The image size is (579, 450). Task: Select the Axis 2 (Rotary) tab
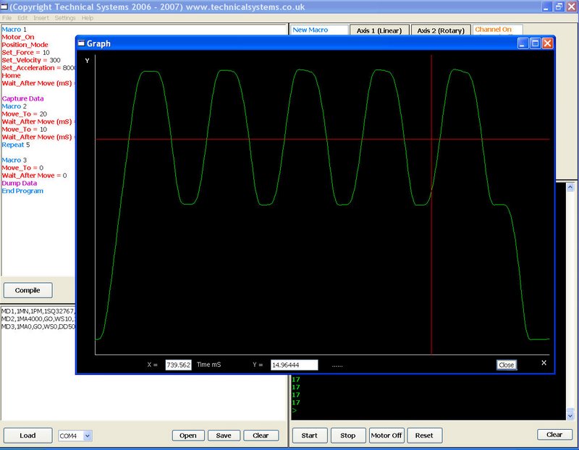coord(440,30)
